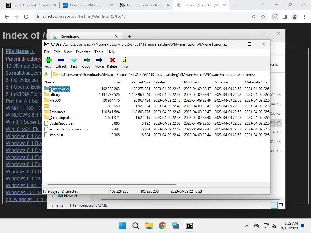This screenshot has width=311, height=233.
Task: Bookmark this page with the star icon
Action: click(263, 17)
